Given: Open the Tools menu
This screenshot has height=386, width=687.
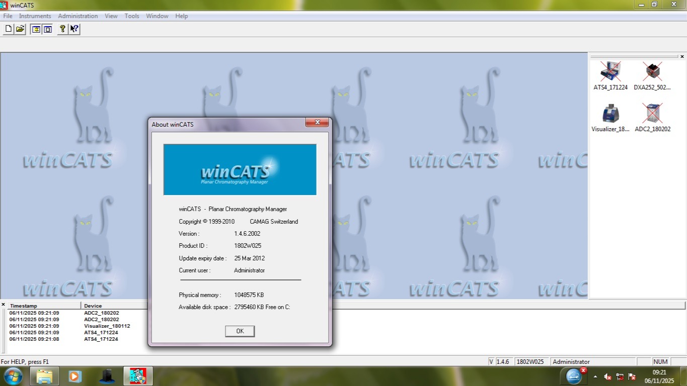Looking at the screenshot, I should [x=131, y=16].
